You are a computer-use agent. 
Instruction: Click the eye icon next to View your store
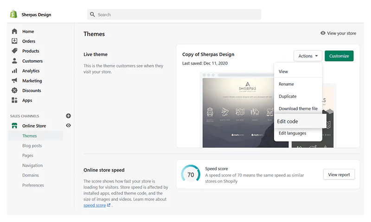coord(323,33)
